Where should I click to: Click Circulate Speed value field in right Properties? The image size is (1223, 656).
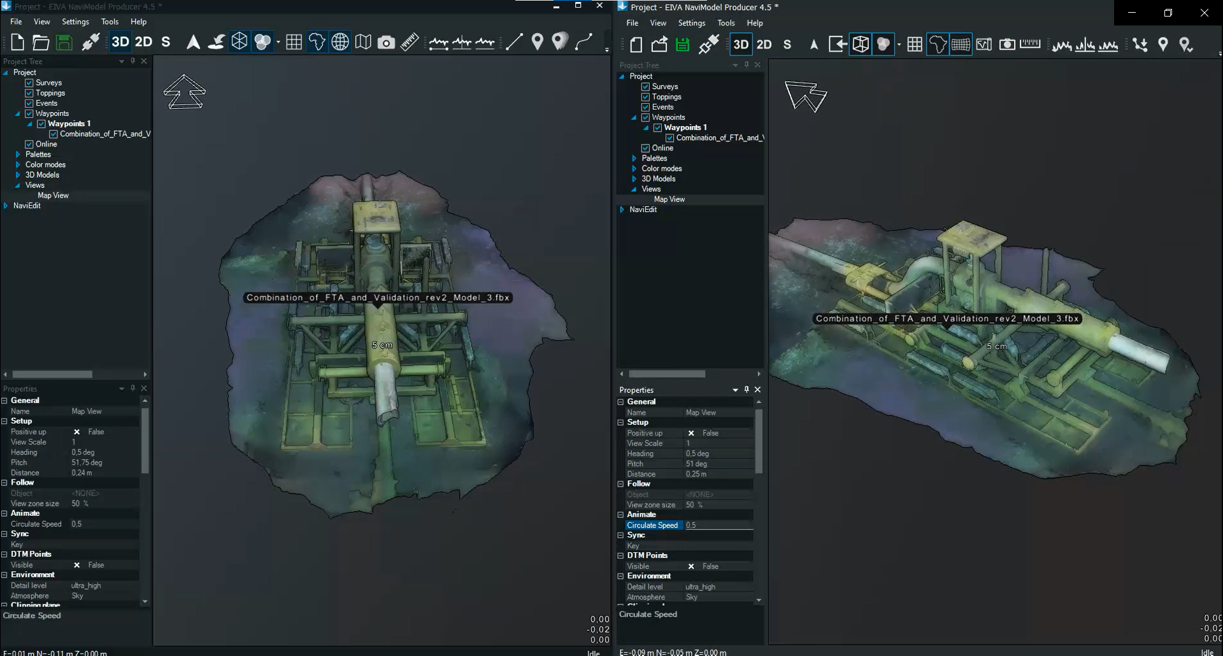click(718, 525)
